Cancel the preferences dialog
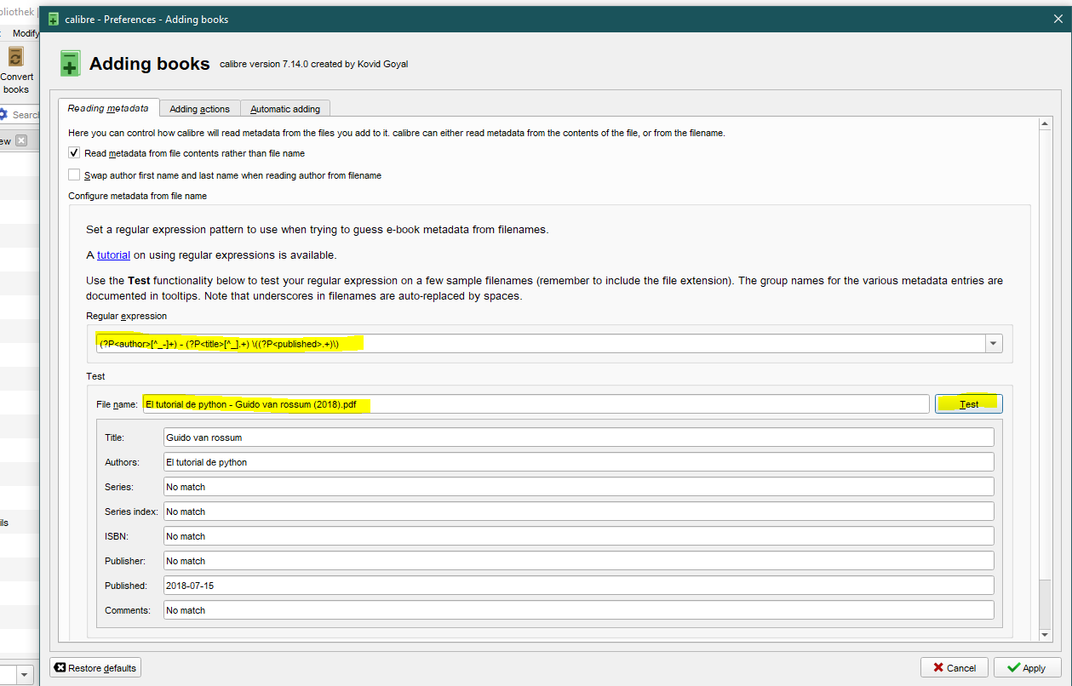 click(954, 668)
